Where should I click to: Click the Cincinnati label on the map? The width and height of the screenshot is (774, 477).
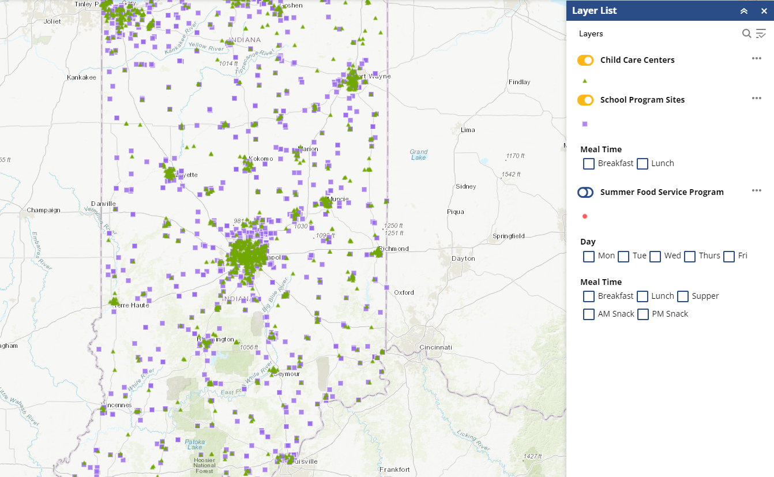[x=435, y=347]
